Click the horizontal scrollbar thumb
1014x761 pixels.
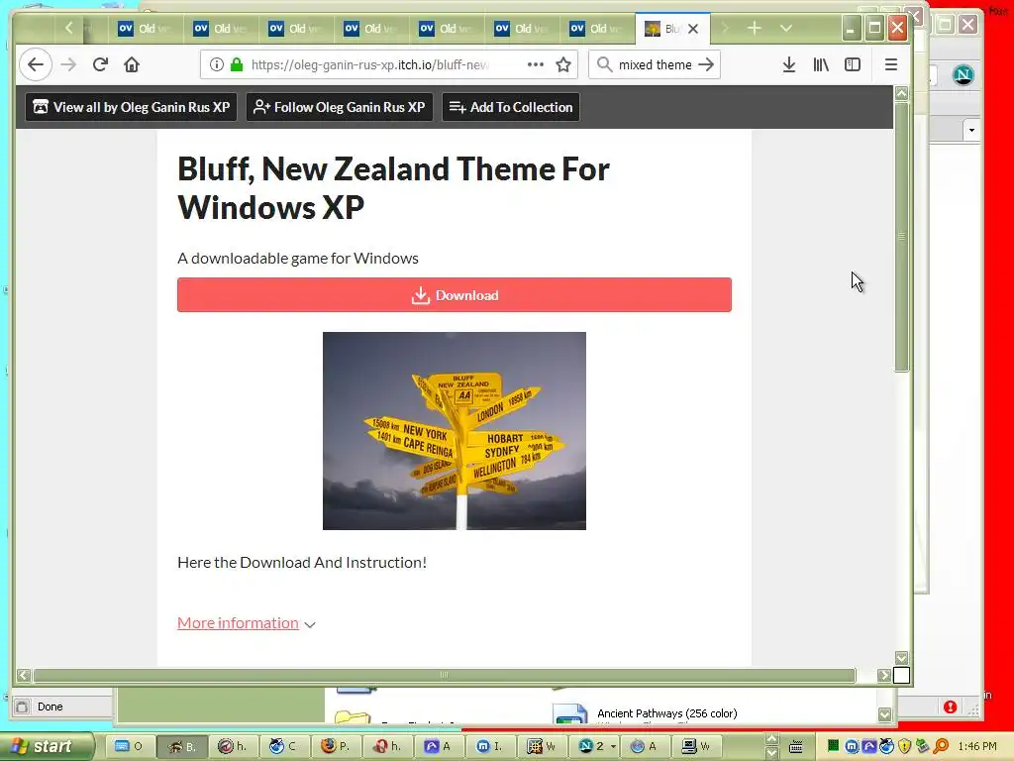pos(445,676)
